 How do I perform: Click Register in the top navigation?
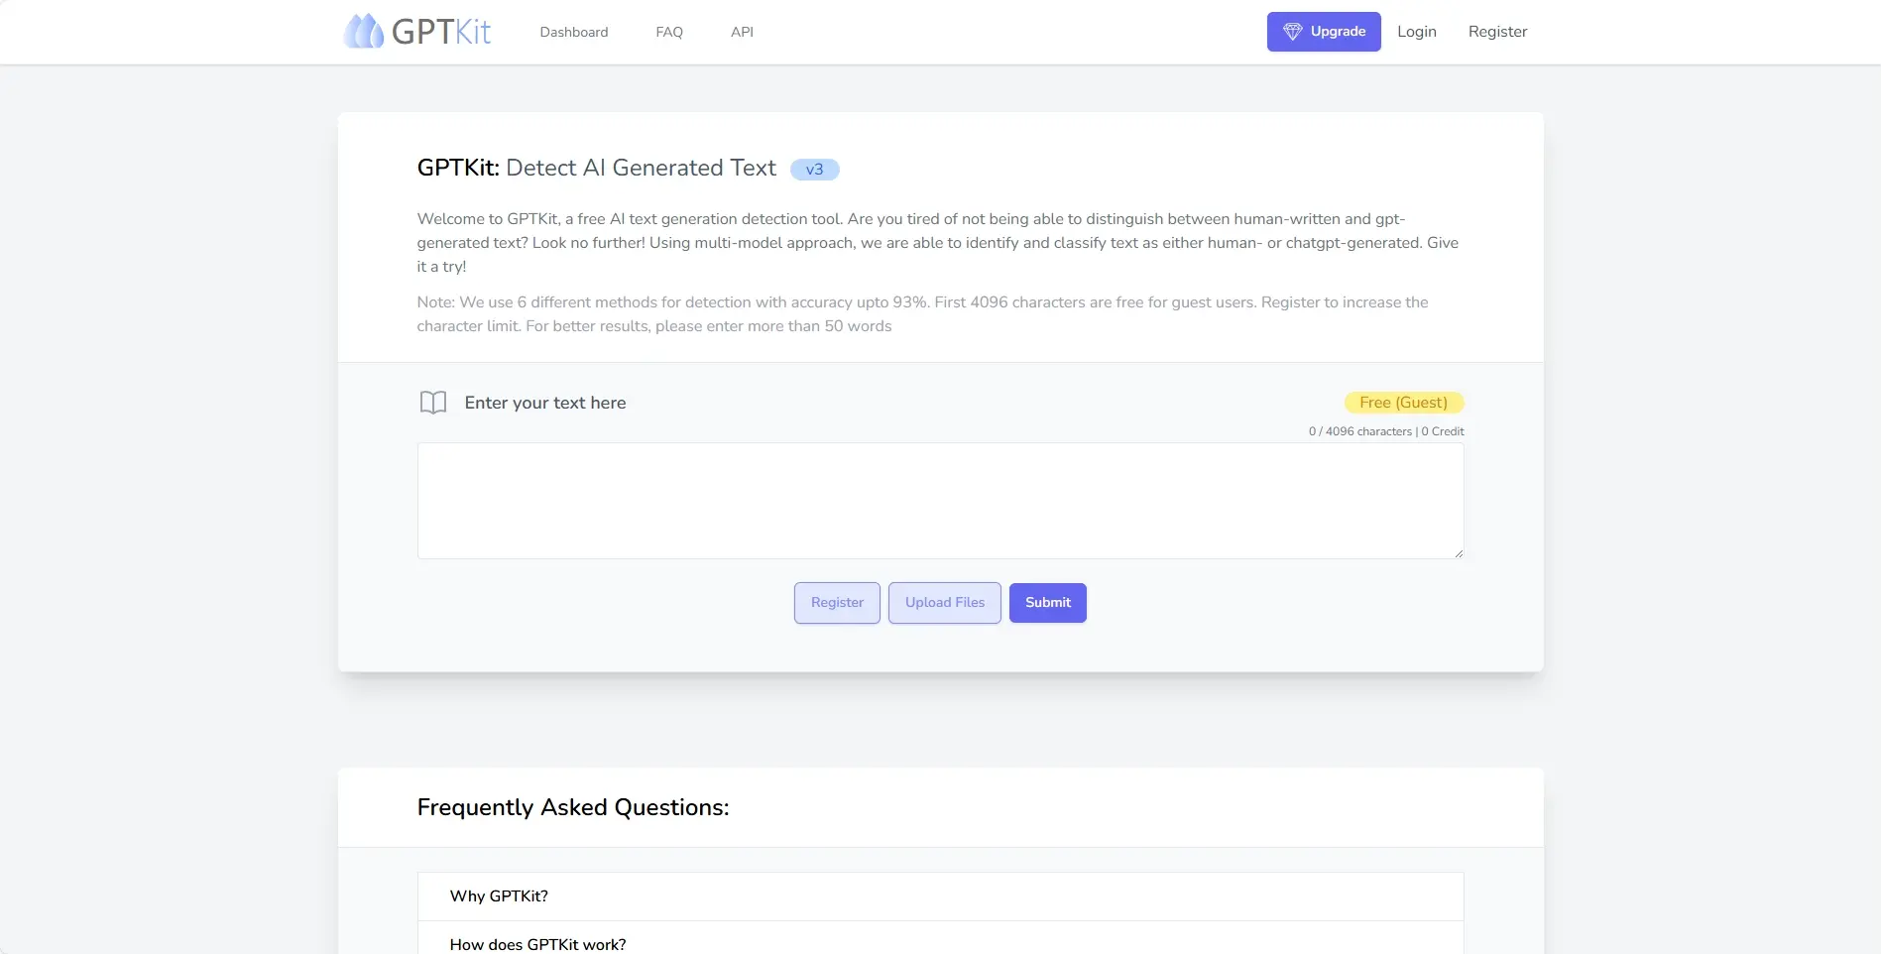coord(1497,31)
